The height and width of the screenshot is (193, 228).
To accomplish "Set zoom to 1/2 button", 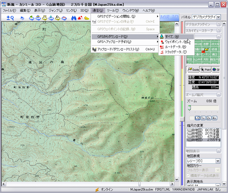I will point(197,118).
